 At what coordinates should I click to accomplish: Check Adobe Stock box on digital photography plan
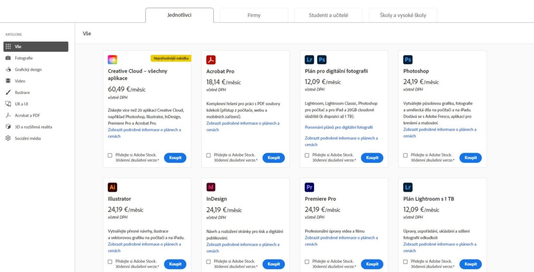307,155
